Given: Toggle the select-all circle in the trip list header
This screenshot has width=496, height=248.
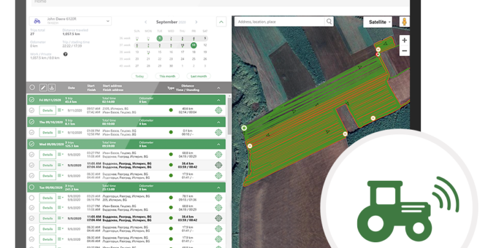Looking at the screenshot, I should (x=32, y=88).
